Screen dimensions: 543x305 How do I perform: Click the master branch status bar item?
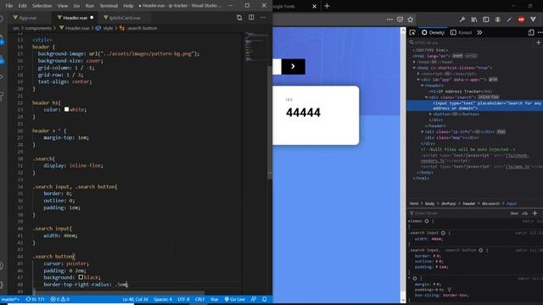pyautogui.click(x=10, y=299)
